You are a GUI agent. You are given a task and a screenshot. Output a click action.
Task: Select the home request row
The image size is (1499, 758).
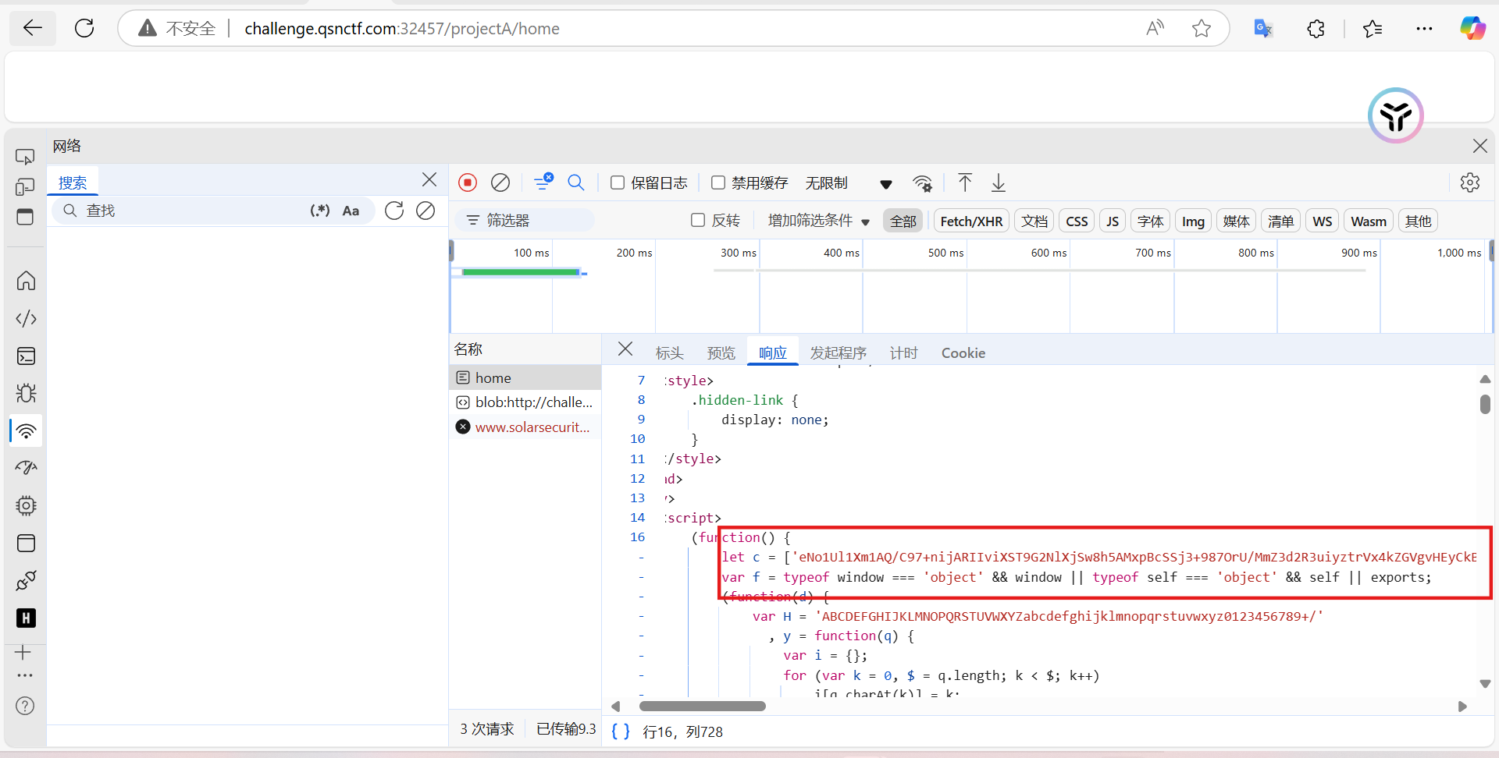click(525, 377)
